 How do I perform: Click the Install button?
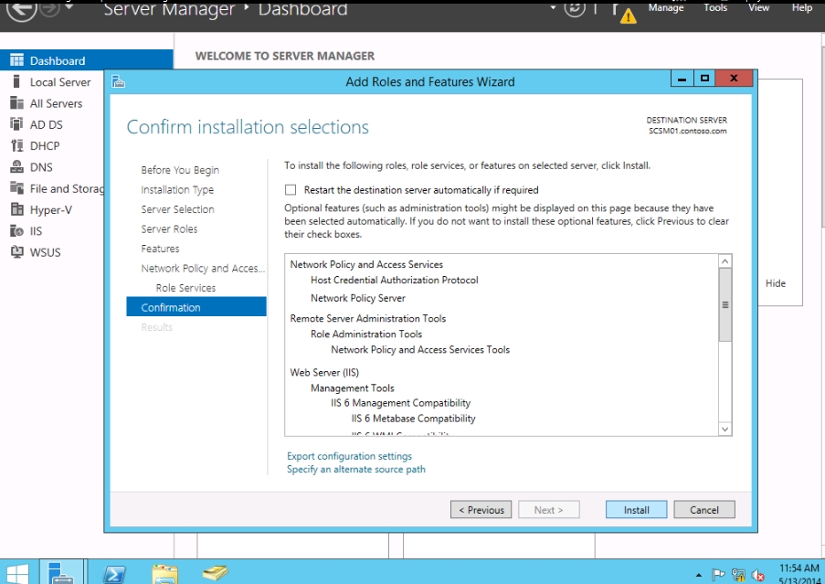coord(636,509)
